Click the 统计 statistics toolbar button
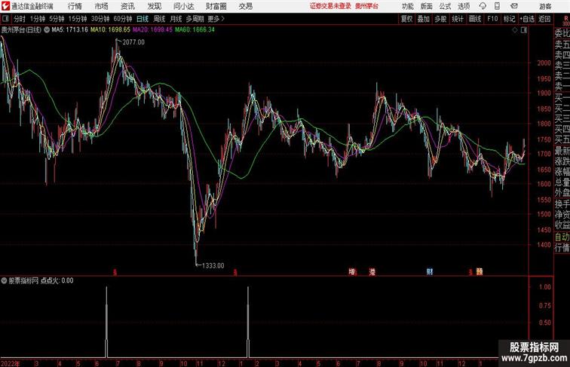The height and width of the screenshot is (367, 570). 458,19
